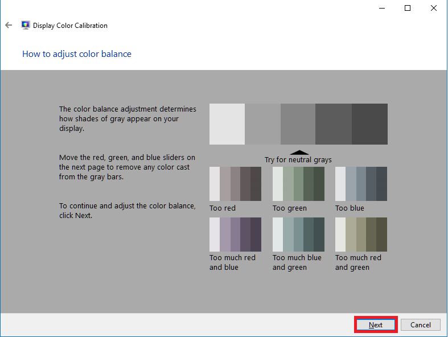Close the Display Color Calibration window
448x337 pixels.
(434, 8)
